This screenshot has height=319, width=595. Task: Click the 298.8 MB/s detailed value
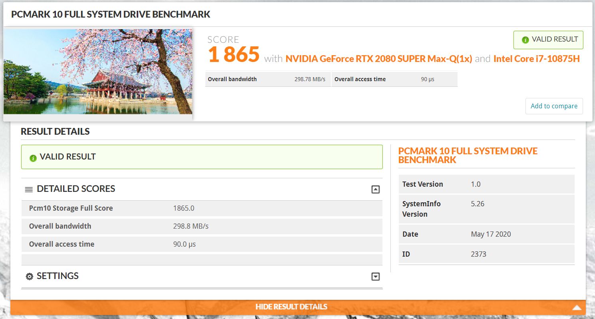click(x=191, y=226)
